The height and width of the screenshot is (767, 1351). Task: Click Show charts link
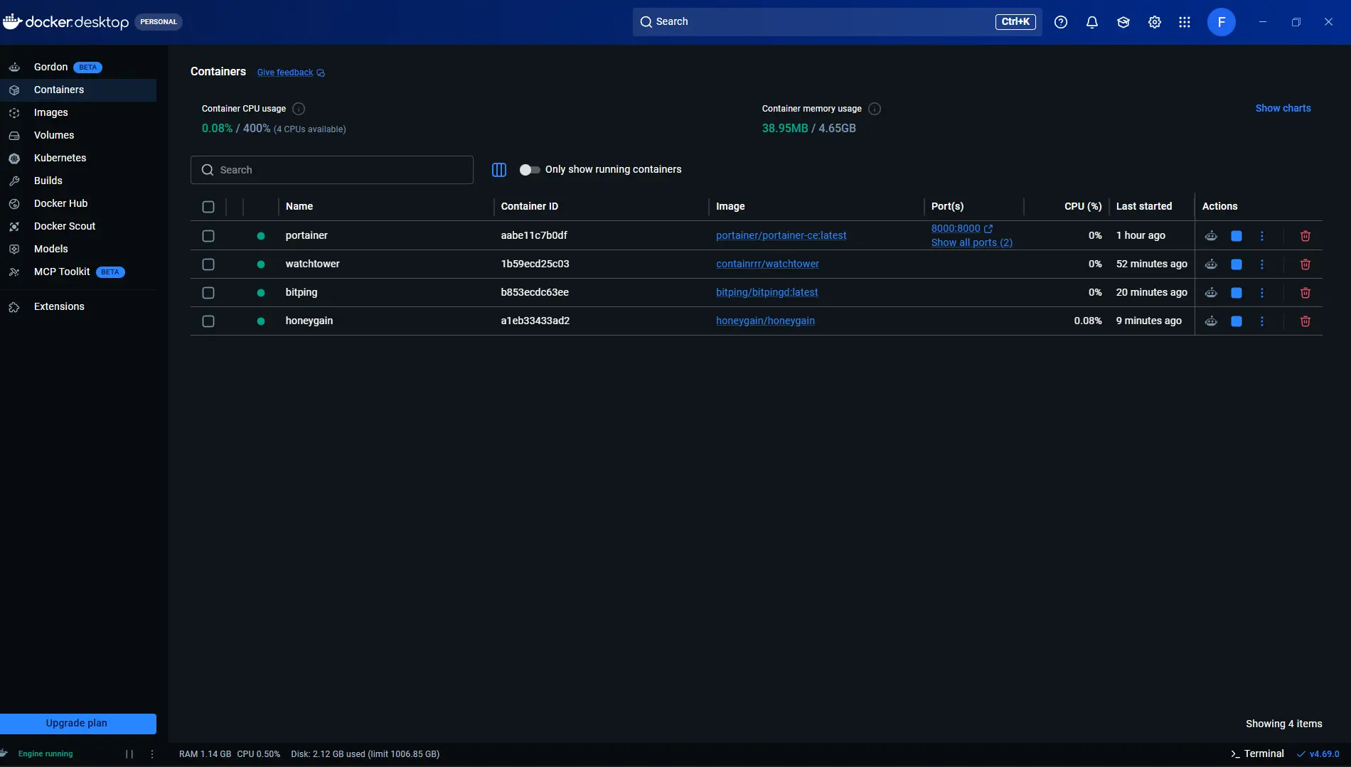click(1283, 108)
